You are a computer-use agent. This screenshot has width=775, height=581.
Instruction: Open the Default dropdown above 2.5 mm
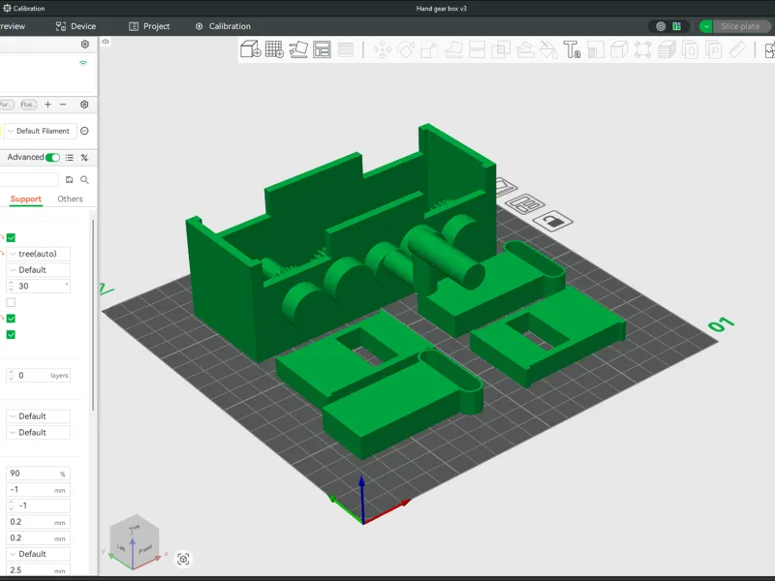38,554
